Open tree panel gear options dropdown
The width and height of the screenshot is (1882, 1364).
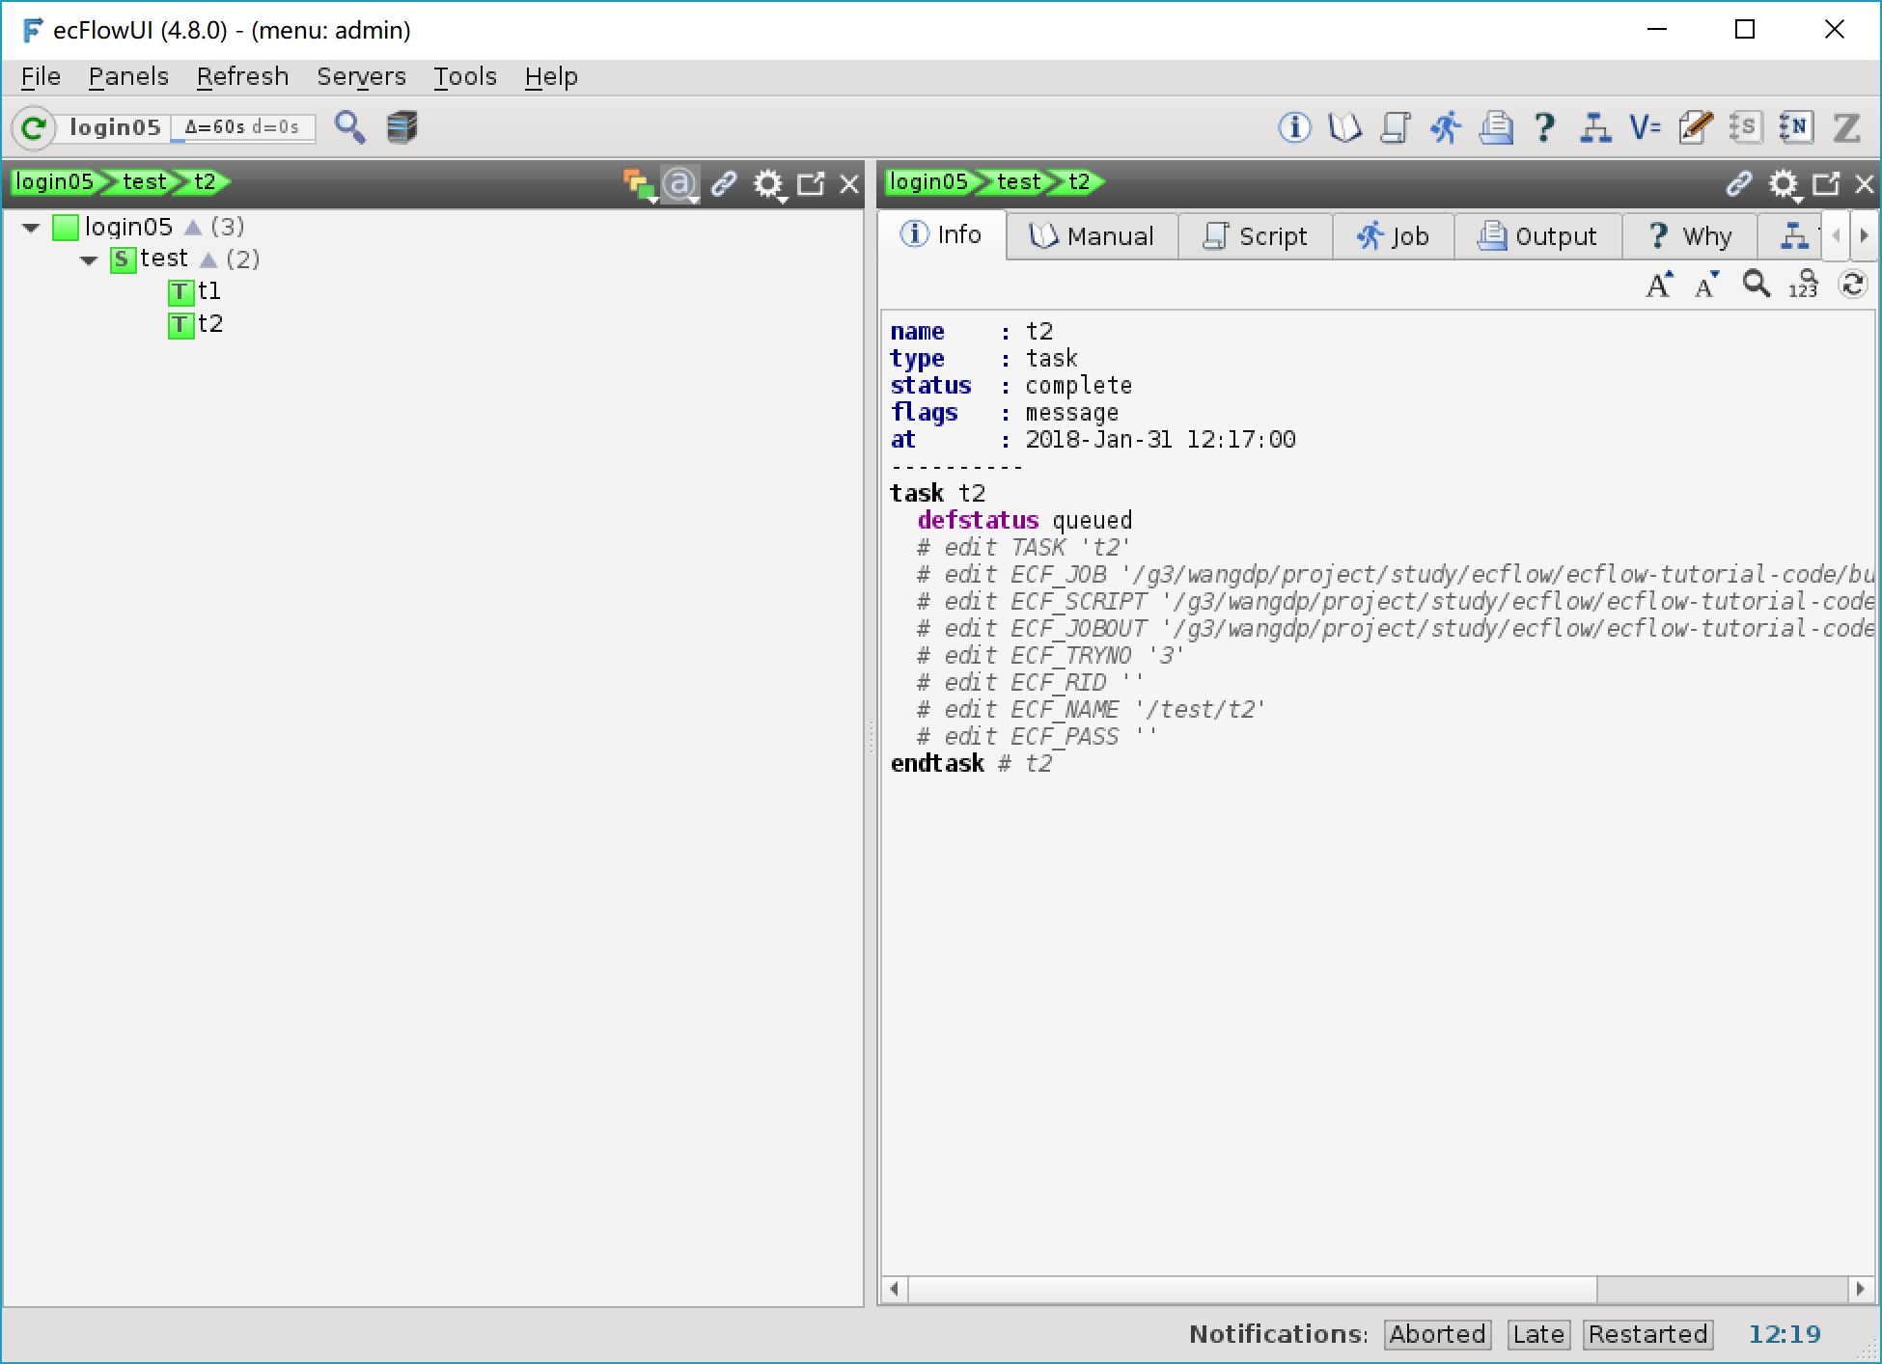tap(768, 183)
